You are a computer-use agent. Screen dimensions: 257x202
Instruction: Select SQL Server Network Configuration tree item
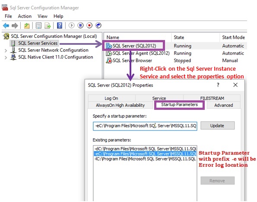(53, 50)
